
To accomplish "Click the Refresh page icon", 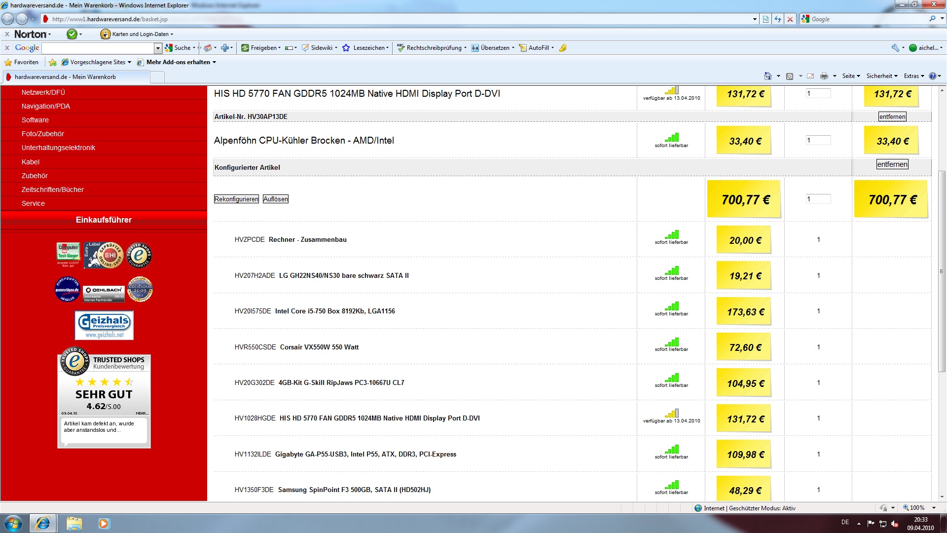I will (778, 19).
